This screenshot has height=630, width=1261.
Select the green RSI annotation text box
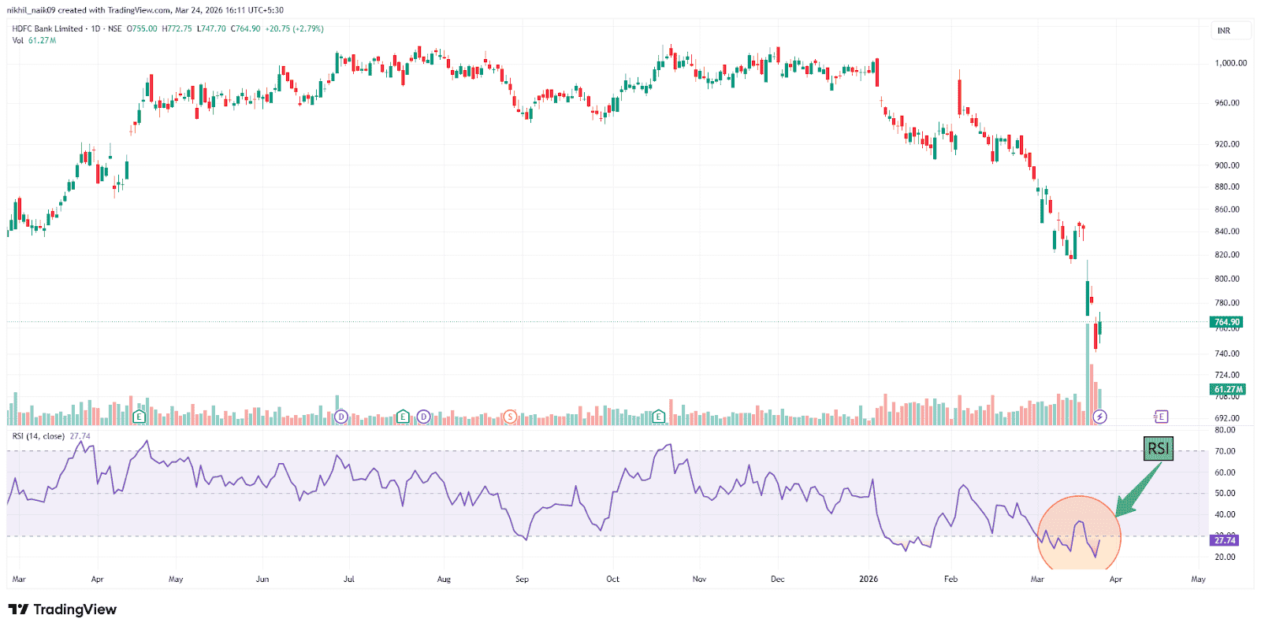1158,449
